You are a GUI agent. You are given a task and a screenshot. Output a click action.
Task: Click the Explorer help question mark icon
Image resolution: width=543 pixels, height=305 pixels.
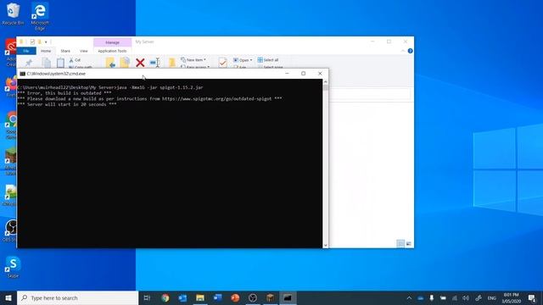pyautogui.click(x=410, y=51)
